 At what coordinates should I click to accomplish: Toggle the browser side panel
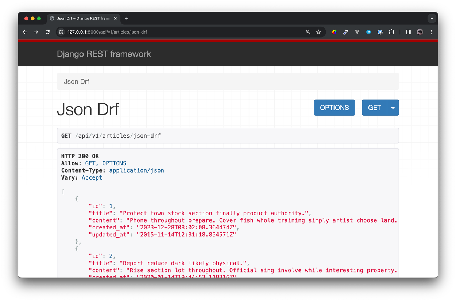click(x=408, y=32)
